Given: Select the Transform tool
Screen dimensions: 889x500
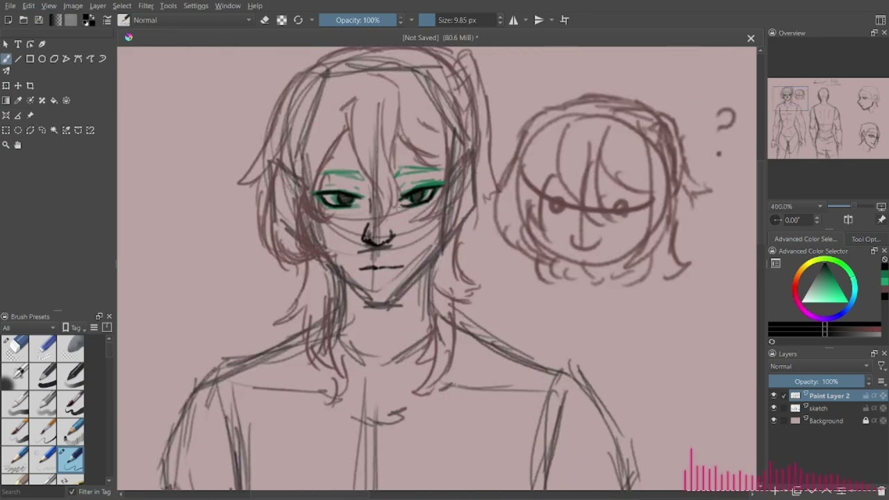Looking at the screenshot, I should coord(6,85).
